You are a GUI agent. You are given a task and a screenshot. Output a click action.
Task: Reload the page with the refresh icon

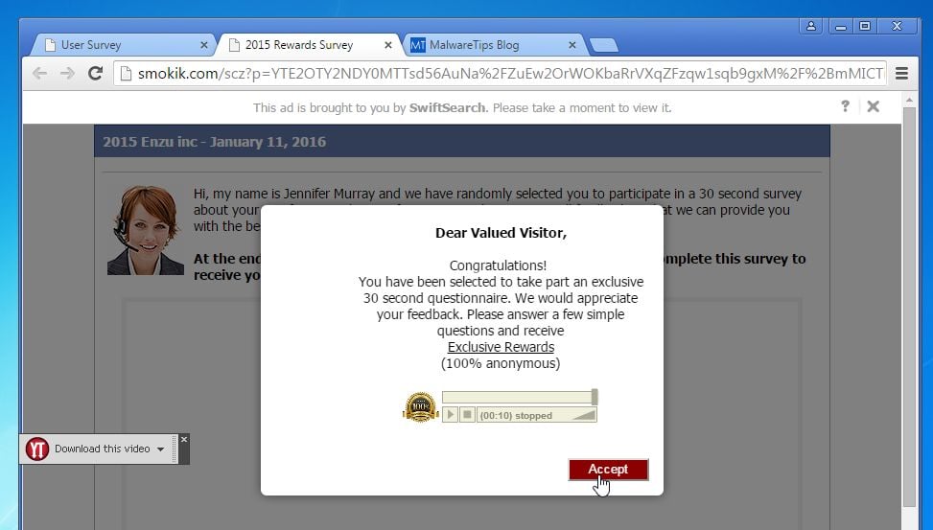95,73
